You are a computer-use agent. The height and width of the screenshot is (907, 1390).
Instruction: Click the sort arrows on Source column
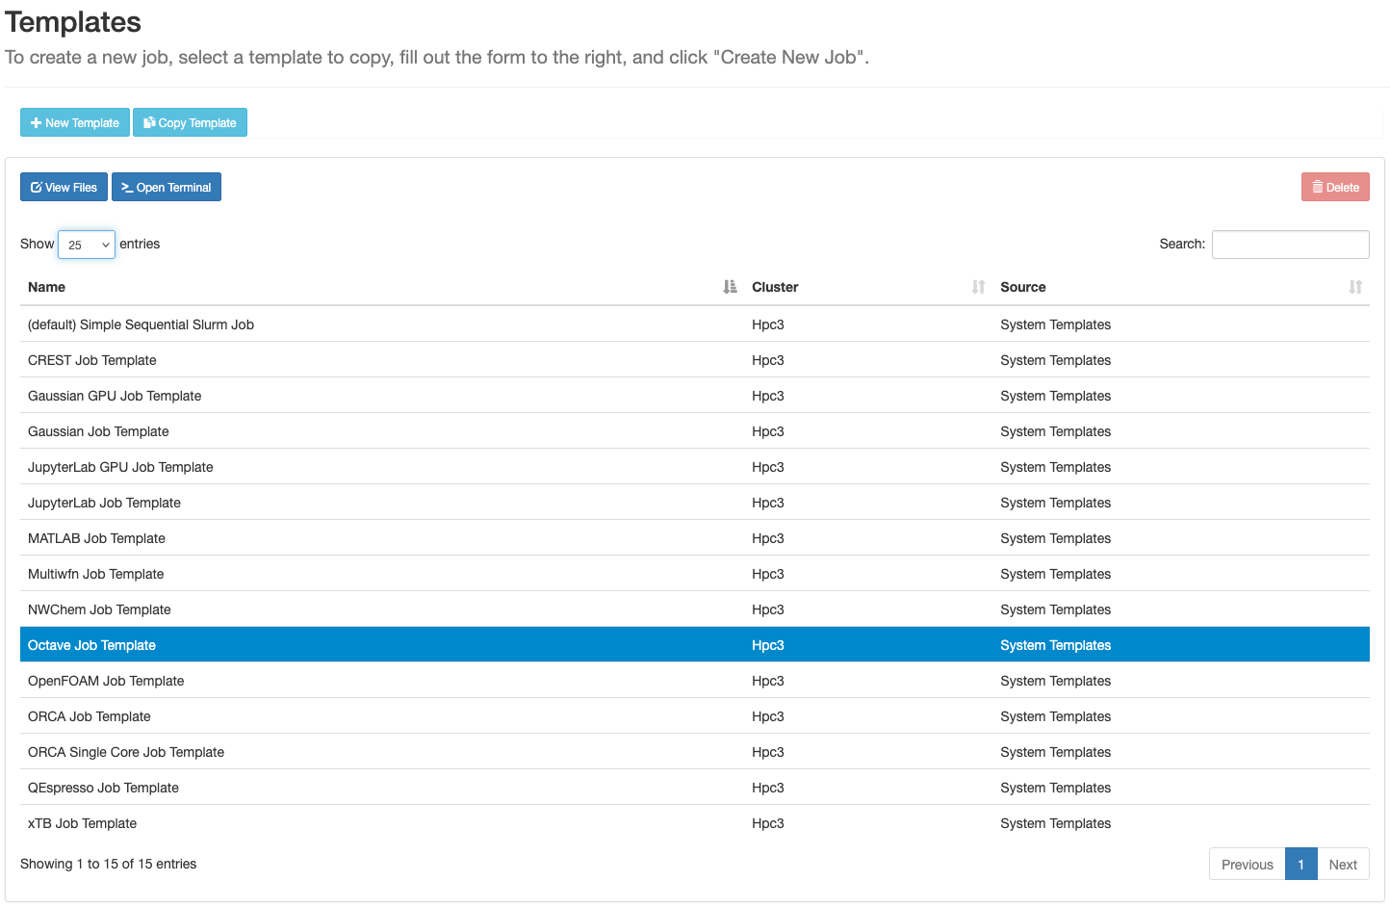pos(1356,287)
